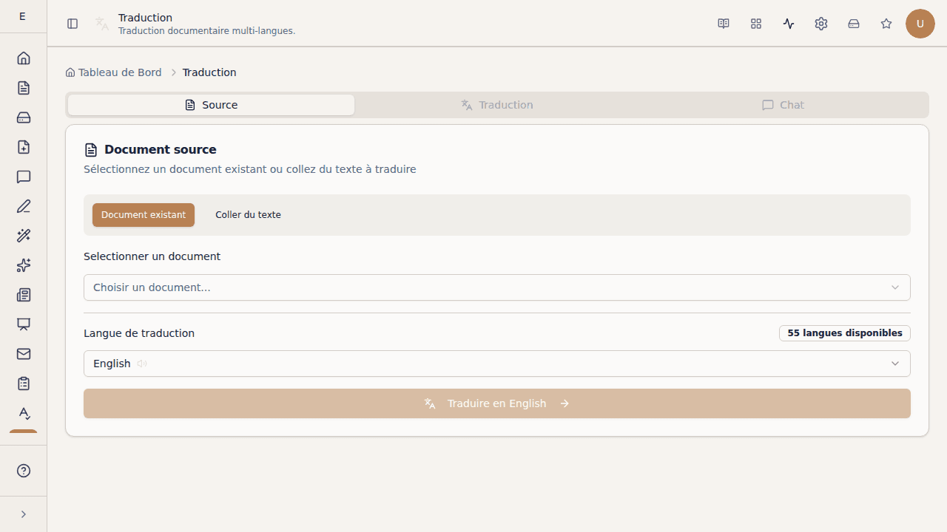Viewport: 947px width, 532px height.
Task: Click the Traduire en English button
Action: point(496,403)
